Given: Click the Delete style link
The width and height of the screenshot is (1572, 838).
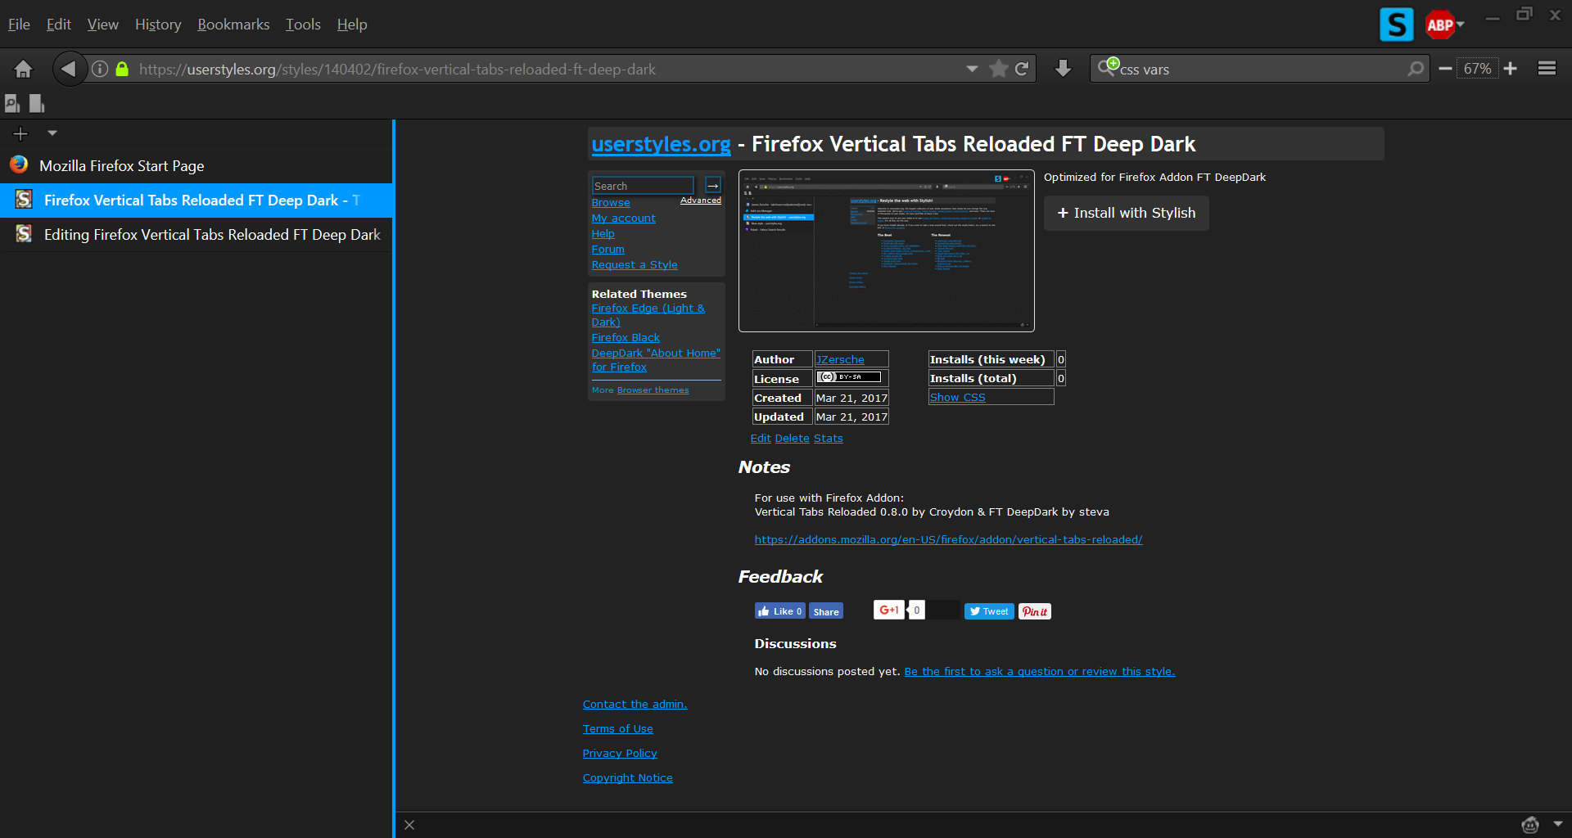Looking at the screenshot, I should click(792, 438).
